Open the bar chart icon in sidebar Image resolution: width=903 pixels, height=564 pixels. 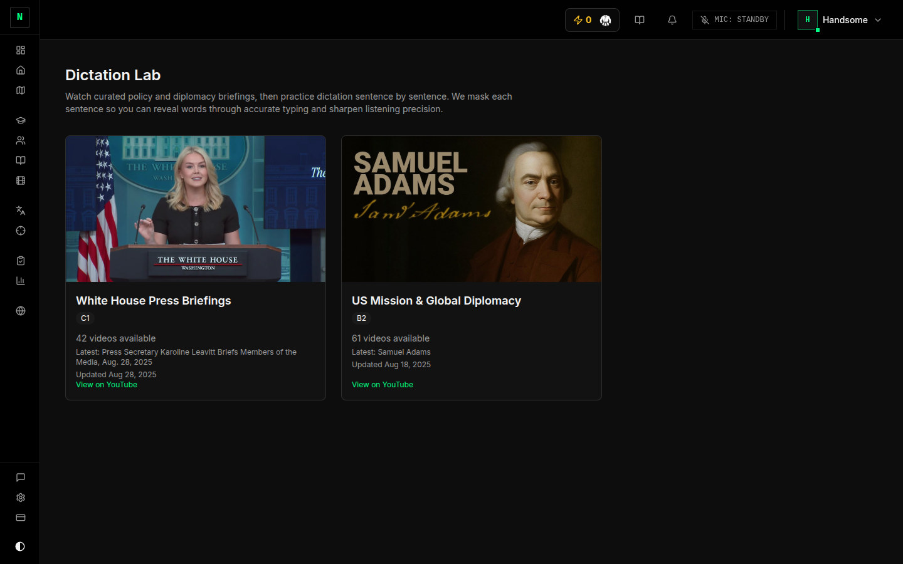[x=21, y=281]
